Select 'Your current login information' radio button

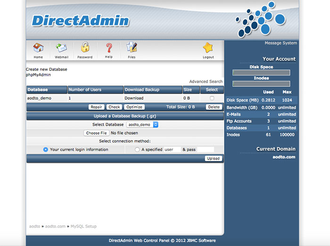[x=45, y=150]
